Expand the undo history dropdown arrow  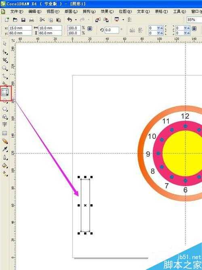tap(76, 20)
